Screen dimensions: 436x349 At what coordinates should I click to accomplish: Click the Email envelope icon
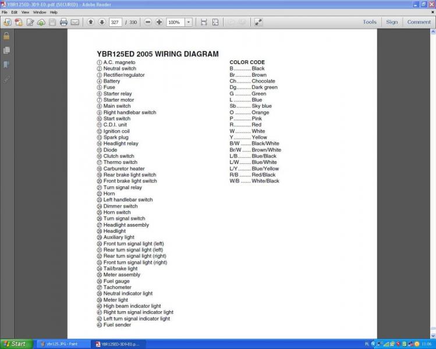tap(75, 22)
